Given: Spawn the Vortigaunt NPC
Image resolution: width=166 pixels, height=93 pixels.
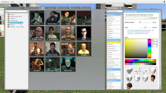Looking at the screenshot, I should tap(37, 64).
